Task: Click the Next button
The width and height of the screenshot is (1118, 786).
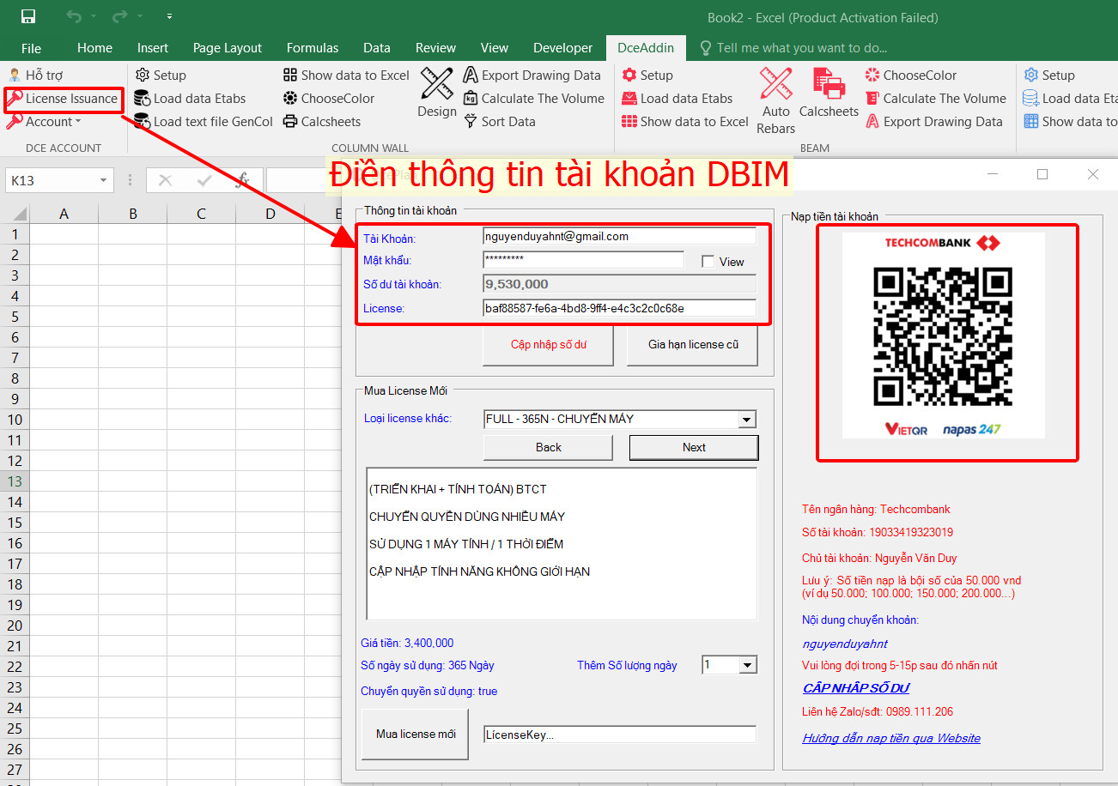Action: point(694,447)
